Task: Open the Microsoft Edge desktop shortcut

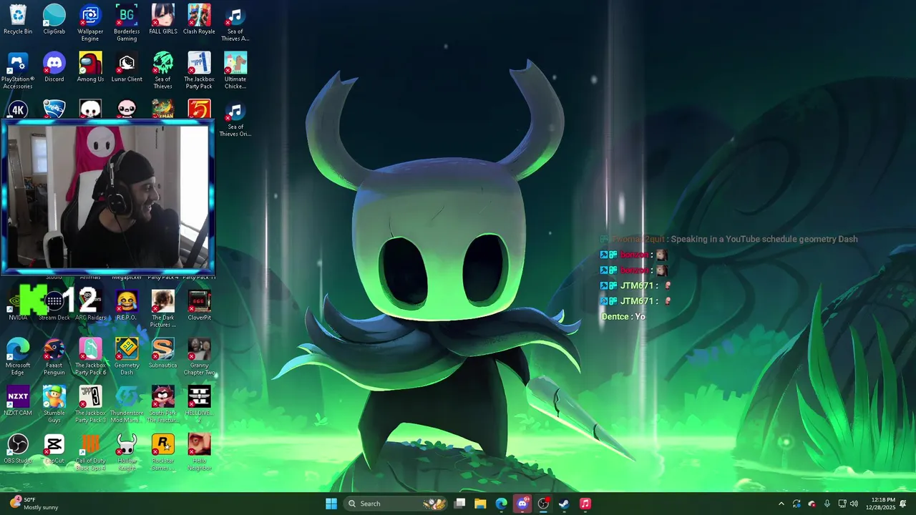Action: point(18,357)
